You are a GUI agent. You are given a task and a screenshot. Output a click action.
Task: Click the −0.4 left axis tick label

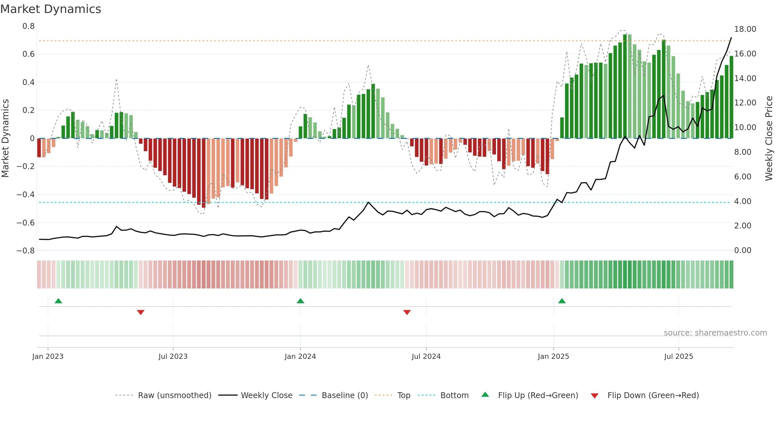click(x=26, y=195)
